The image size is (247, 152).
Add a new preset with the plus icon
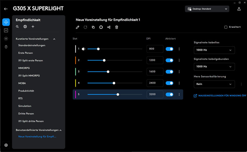tap(33, 27)
